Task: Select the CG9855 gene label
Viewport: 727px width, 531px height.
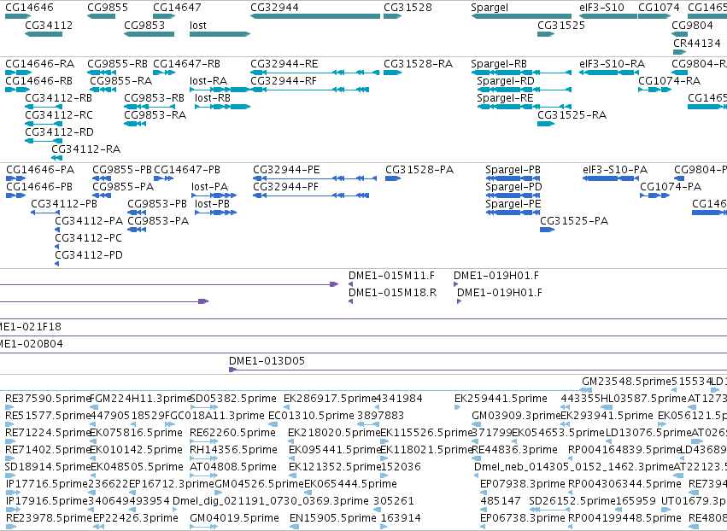Action: [x=108, y=8]
